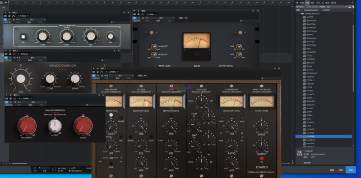Image resolution: width=361 pixels, height=178 pixels.
Task: Open the gear settings in the LOADED window
Action: pyautogui.click(x=262, y=78)
